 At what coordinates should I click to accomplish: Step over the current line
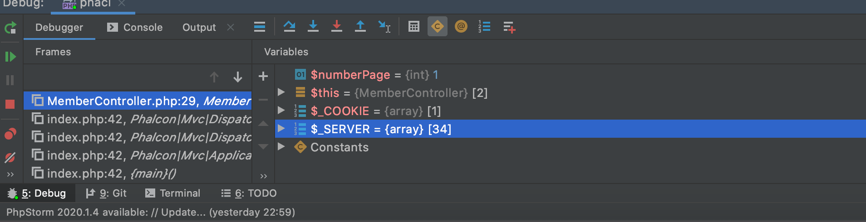tap(290, 26)
